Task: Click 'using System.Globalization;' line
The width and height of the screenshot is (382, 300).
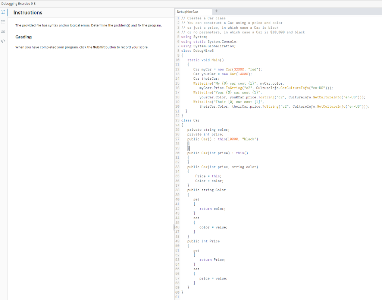Action: point(208,46)
